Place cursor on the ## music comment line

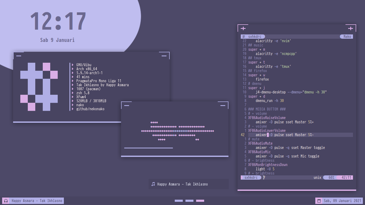tap(256, 45)
